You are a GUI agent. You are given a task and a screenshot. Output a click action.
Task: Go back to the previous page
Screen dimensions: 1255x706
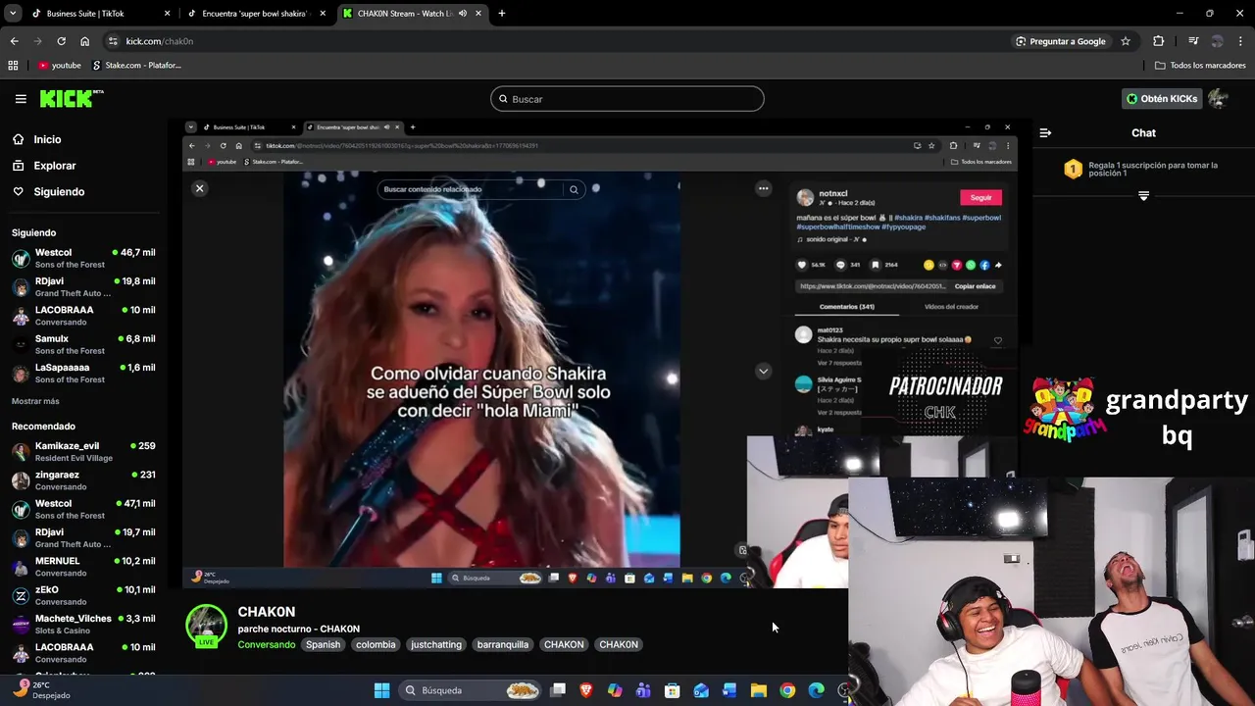(14, 41)
